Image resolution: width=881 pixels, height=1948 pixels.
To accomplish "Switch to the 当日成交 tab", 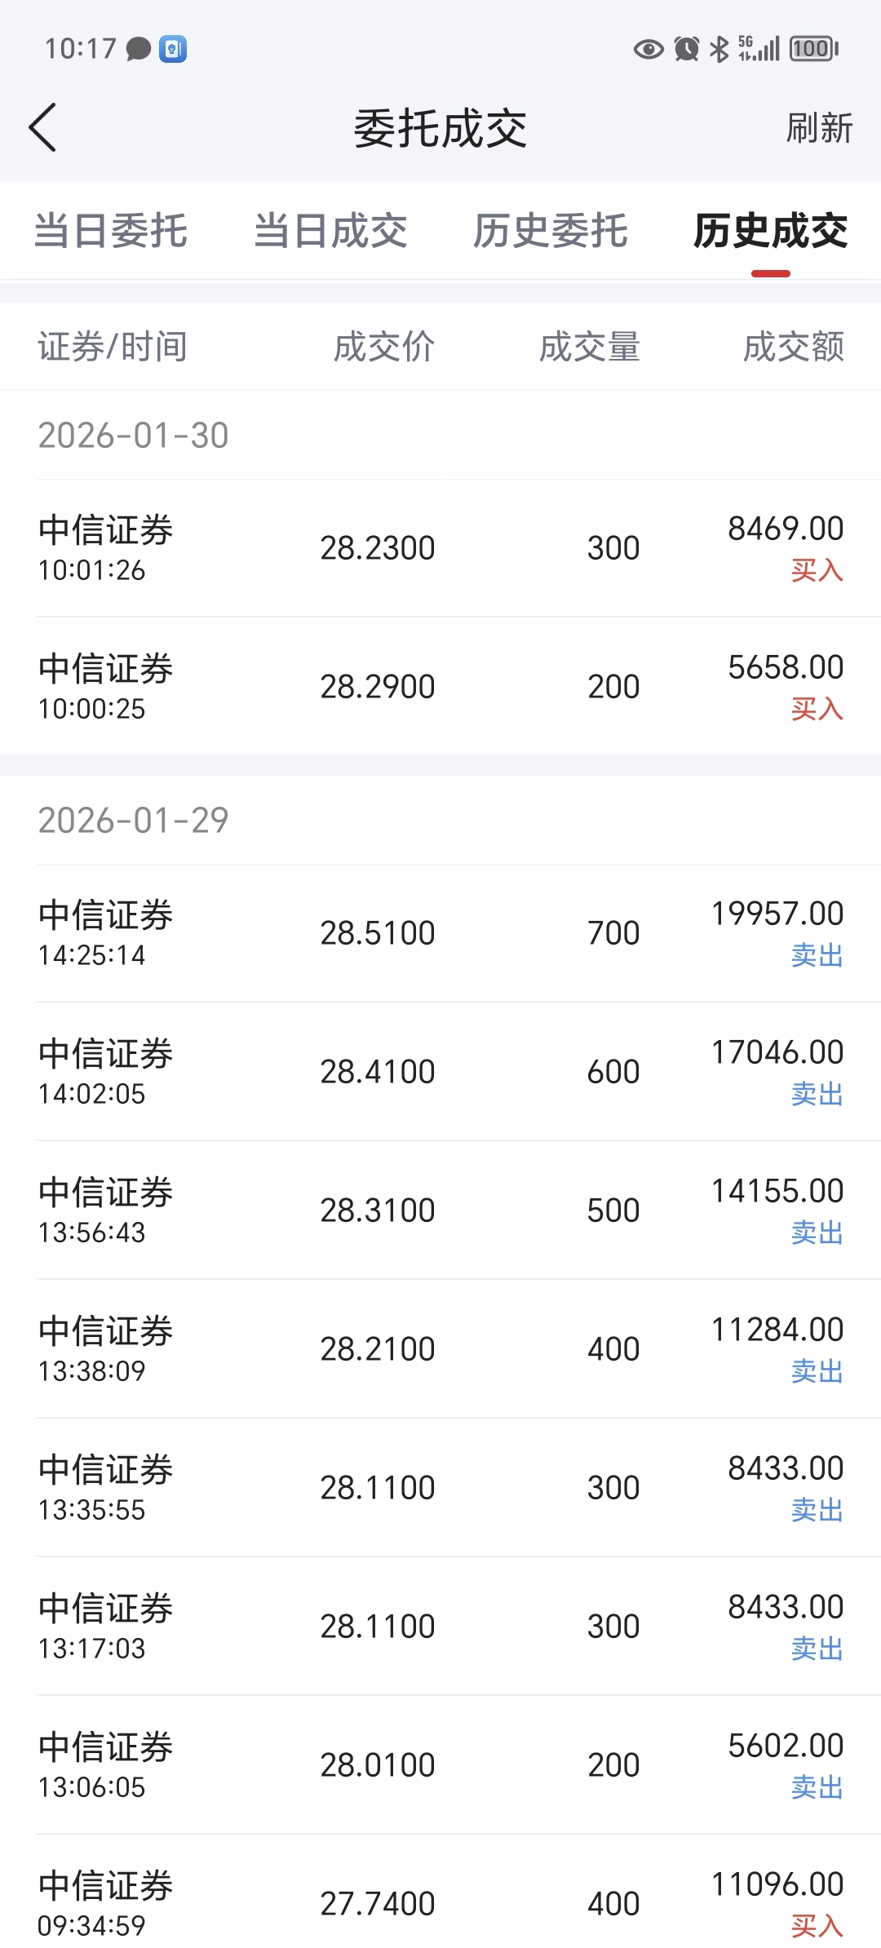I will point(330,231).
